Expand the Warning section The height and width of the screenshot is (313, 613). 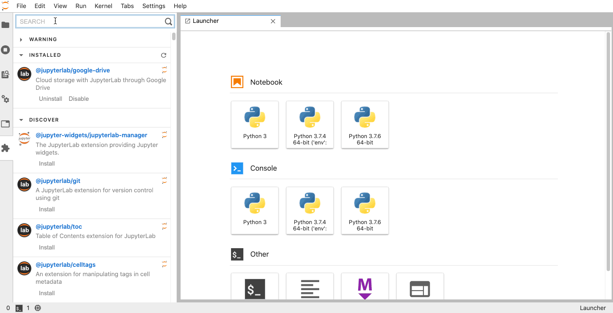click(x=21, y=39)
